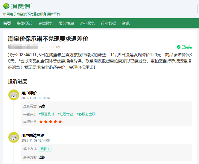This screenshot has width=199, height=164.
Task: Select the #客服态度好 evaluation tag
Action: 86,114
